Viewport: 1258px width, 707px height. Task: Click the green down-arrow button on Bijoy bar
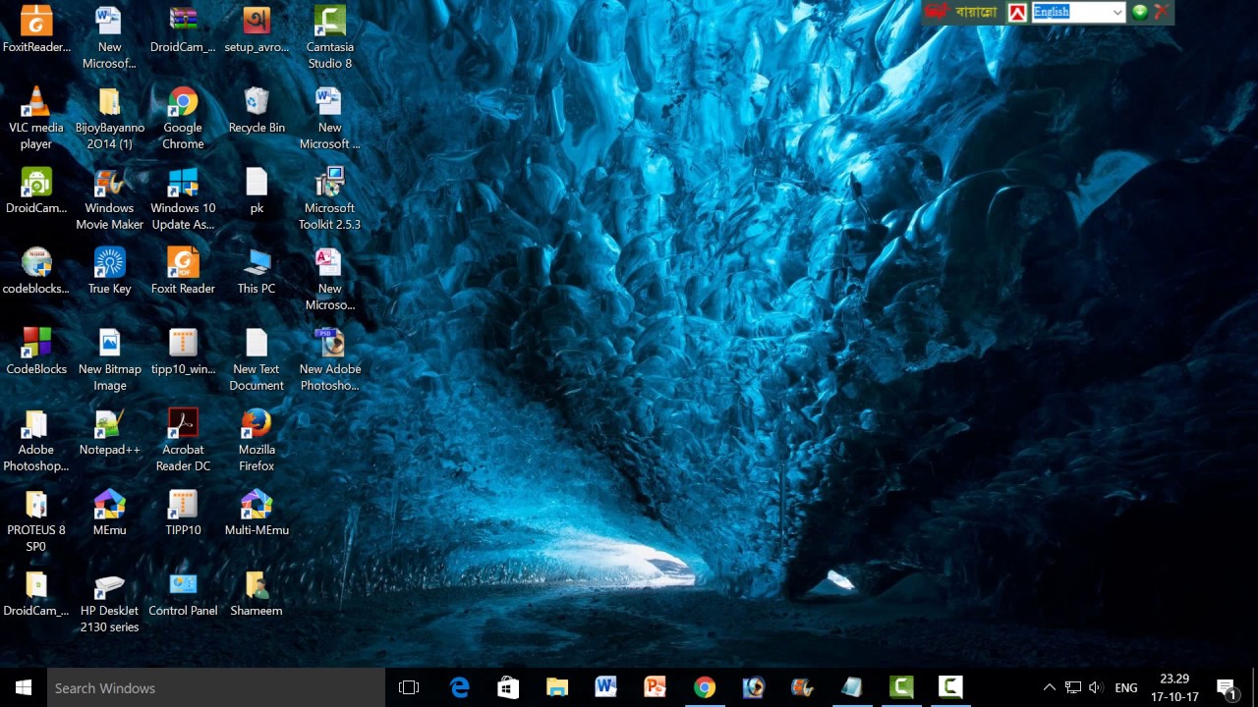[x=1139, y=12]
